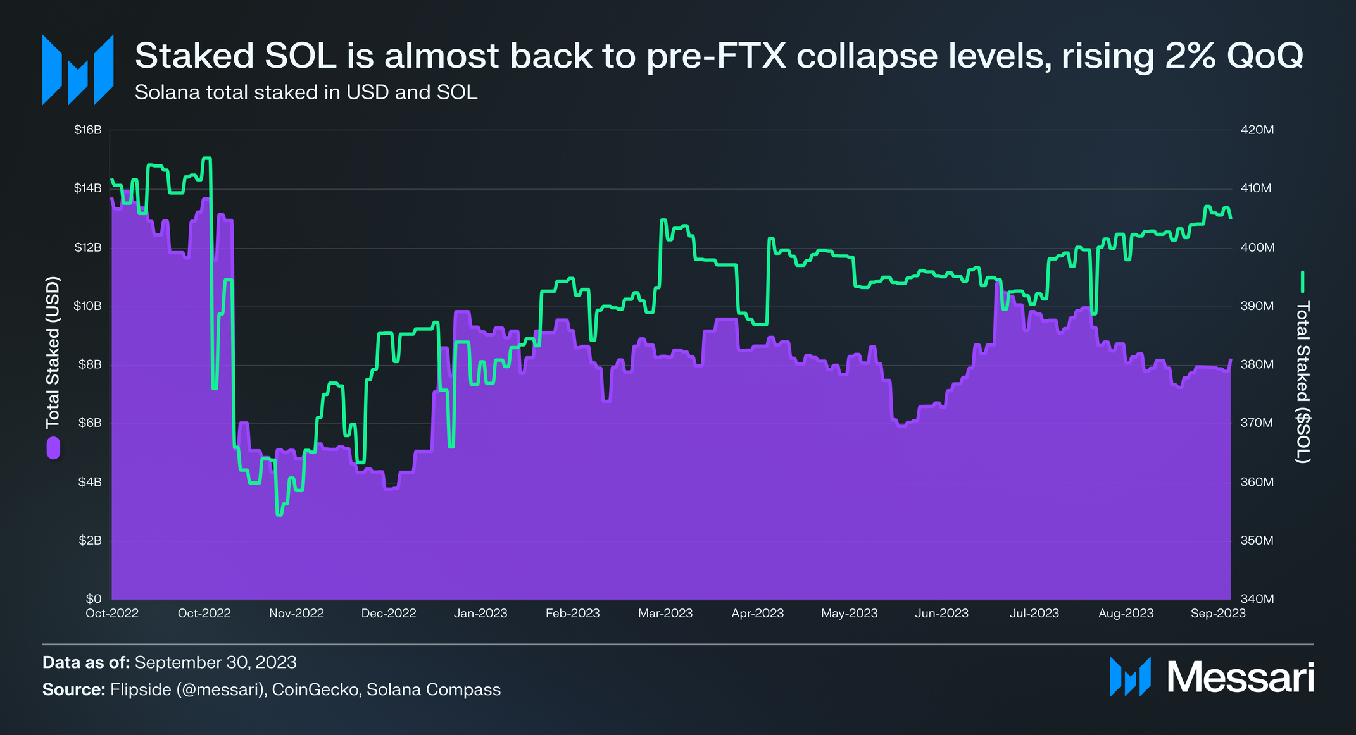1356x735 pixels.
Task: Click the Total Staked (USD) axis title
Action: coord(53,352)
